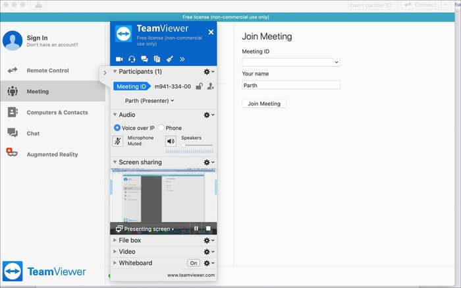Expand the File box section

coord(115,240)
